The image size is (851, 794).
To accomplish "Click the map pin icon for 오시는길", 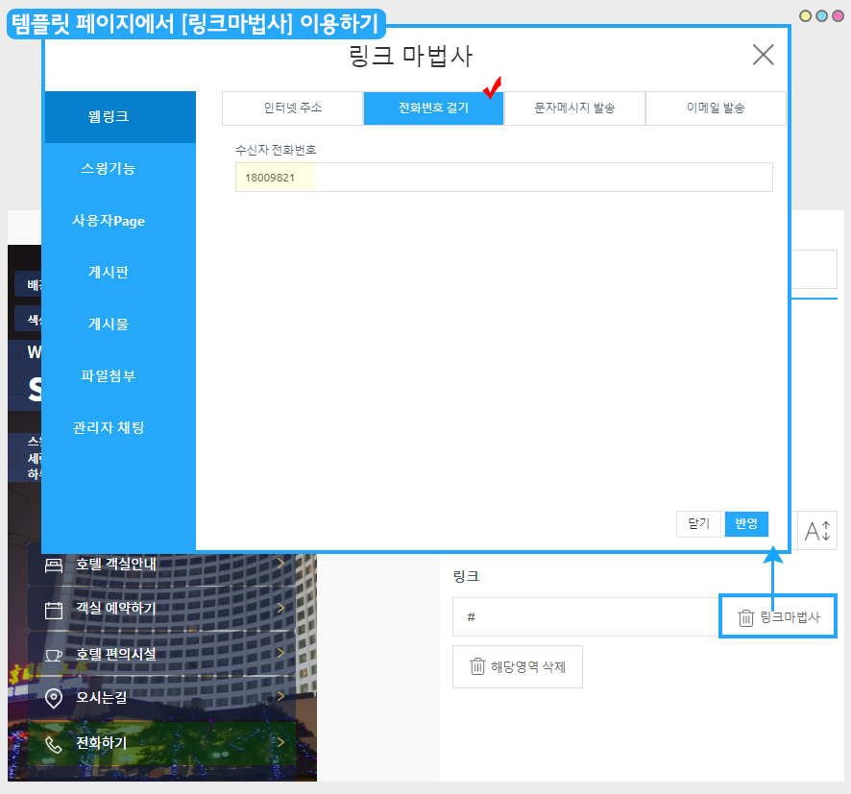I will click(x=54, y=698).
